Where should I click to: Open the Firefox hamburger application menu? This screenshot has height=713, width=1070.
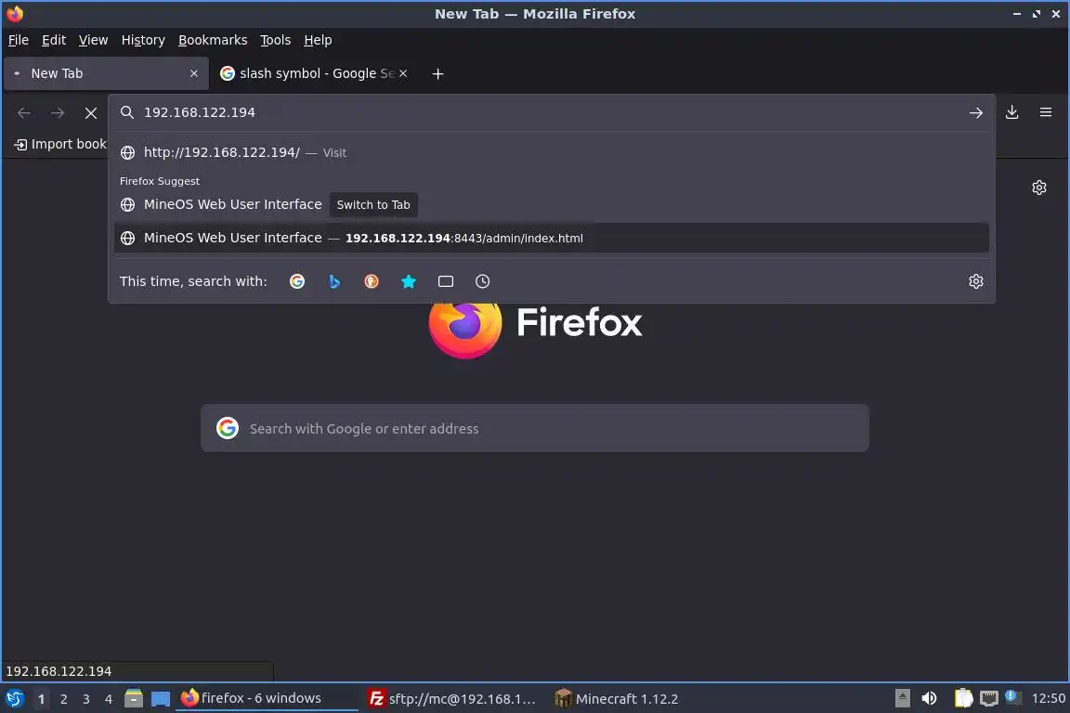point(1046,112)
